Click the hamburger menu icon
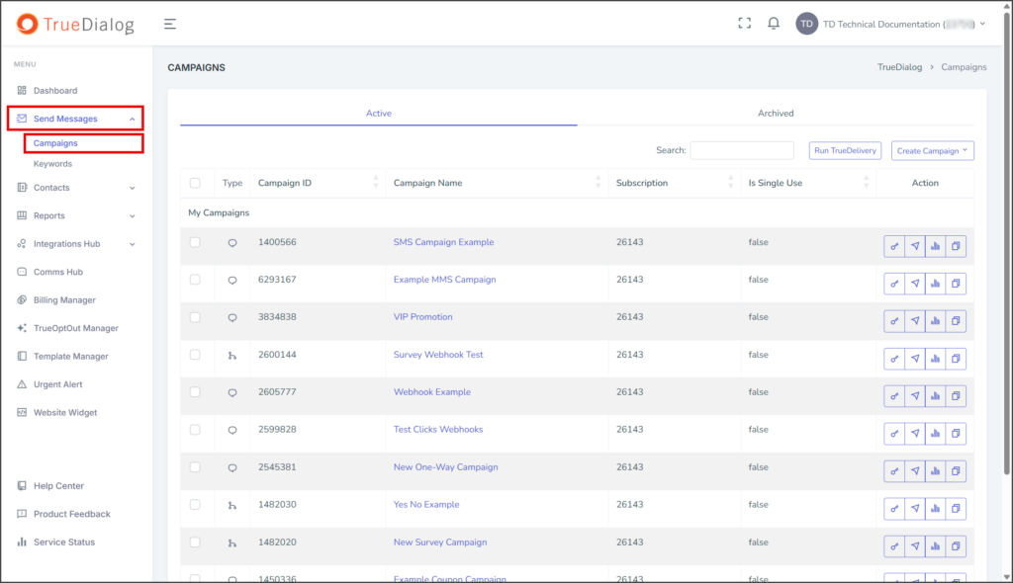The width and height of the screenshot is (1013, 583). [170, 24]
